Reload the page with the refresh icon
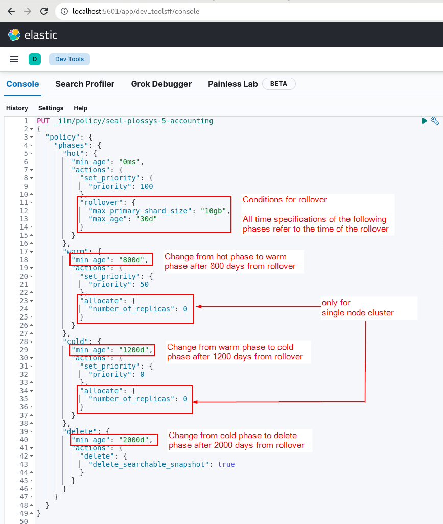The width and height of the screenshot is (443, 524). click(x=44, y=11)
